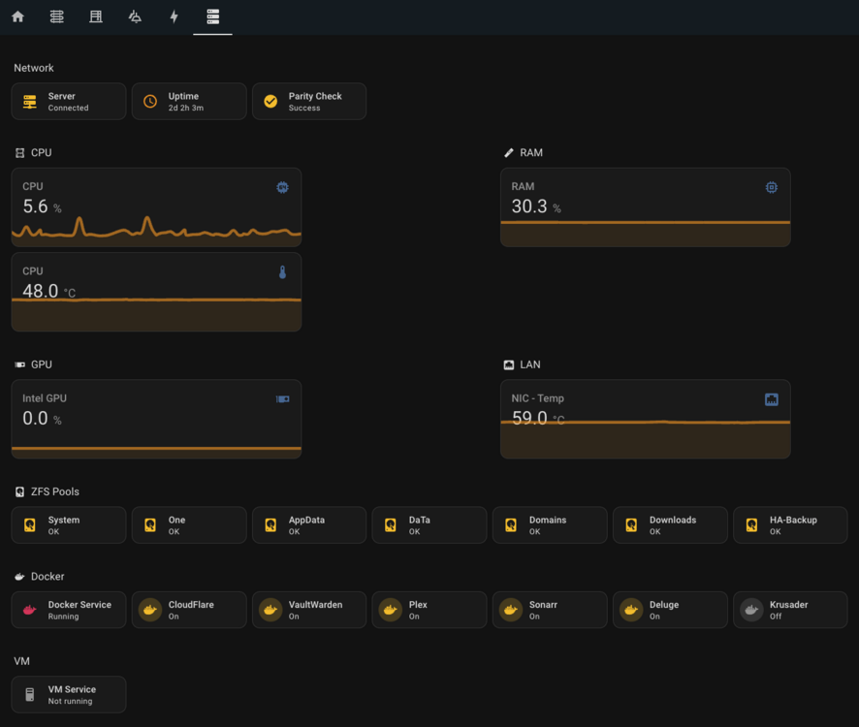
Task: Click the Docker Service whale icon
Action: 30,610
